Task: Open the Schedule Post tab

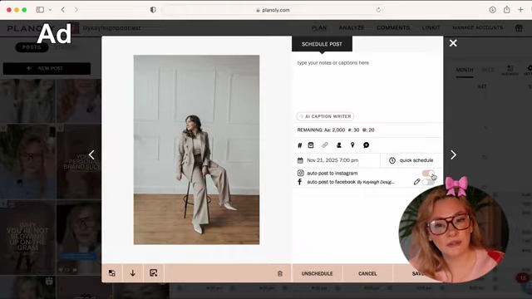Action: click(322, 44)
